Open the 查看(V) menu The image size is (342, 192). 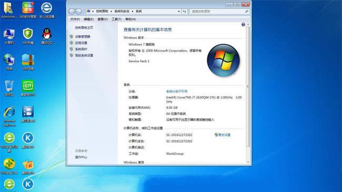point(103,19)
